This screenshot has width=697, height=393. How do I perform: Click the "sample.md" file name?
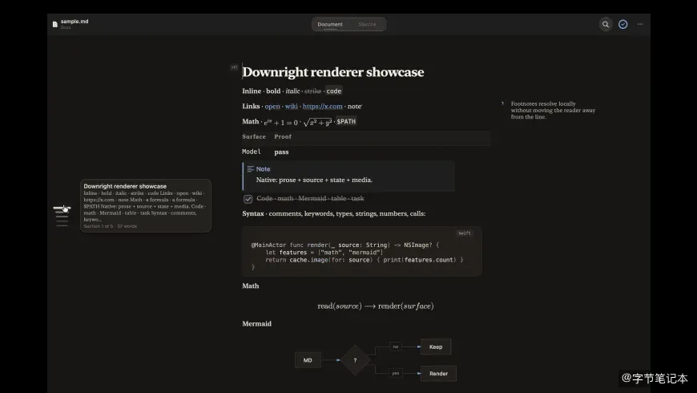[75, 22]
